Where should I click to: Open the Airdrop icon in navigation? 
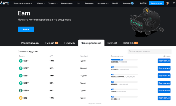tap(132, 3)
